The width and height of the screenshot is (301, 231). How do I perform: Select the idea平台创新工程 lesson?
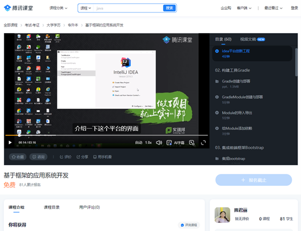click(252, 53)
